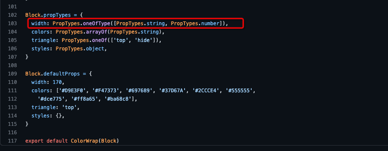Click color string '#2CCCE4'
The width and height of the screenshot is (388, 151).
pyautogui.click(x=207, y=91)
